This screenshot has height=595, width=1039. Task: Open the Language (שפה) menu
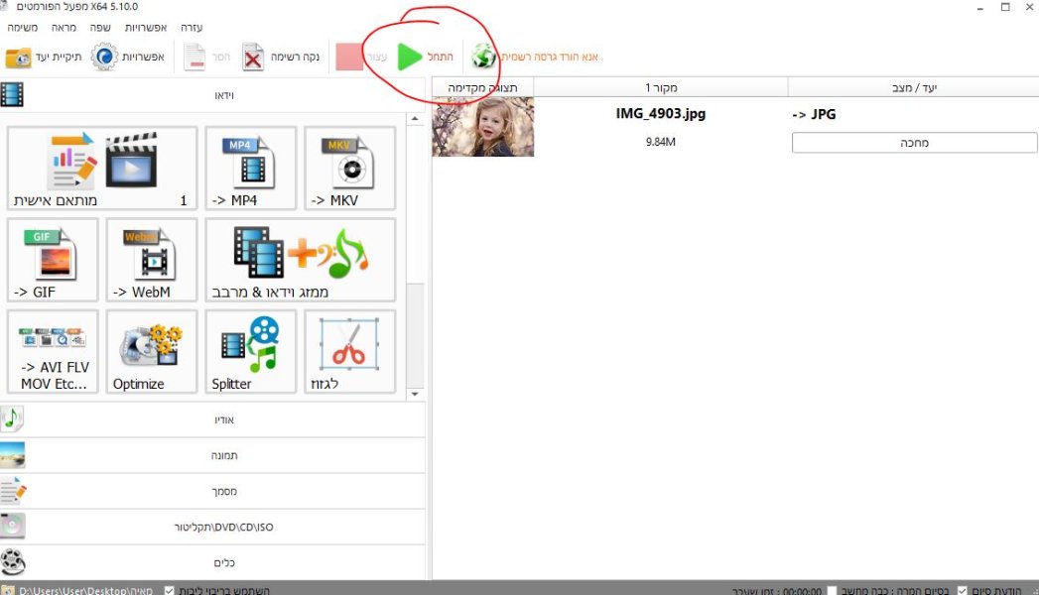pos(101,28)
